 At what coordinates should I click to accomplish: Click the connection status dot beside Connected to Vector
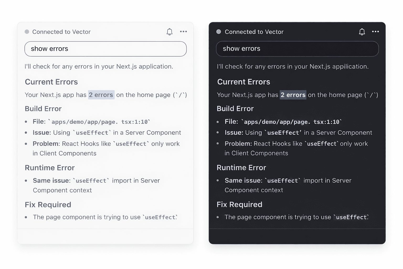click(26, 32)
